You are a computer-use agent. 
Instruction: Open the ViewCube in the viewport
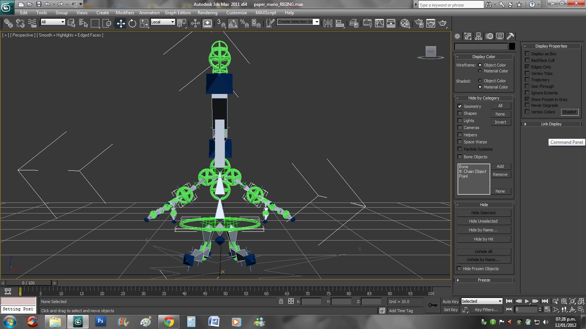pos(431,52)
